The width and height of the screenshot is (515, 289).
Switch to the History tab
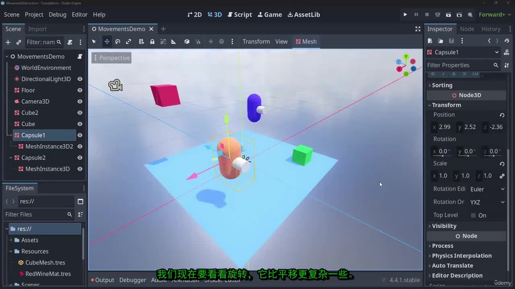point(491,29)
